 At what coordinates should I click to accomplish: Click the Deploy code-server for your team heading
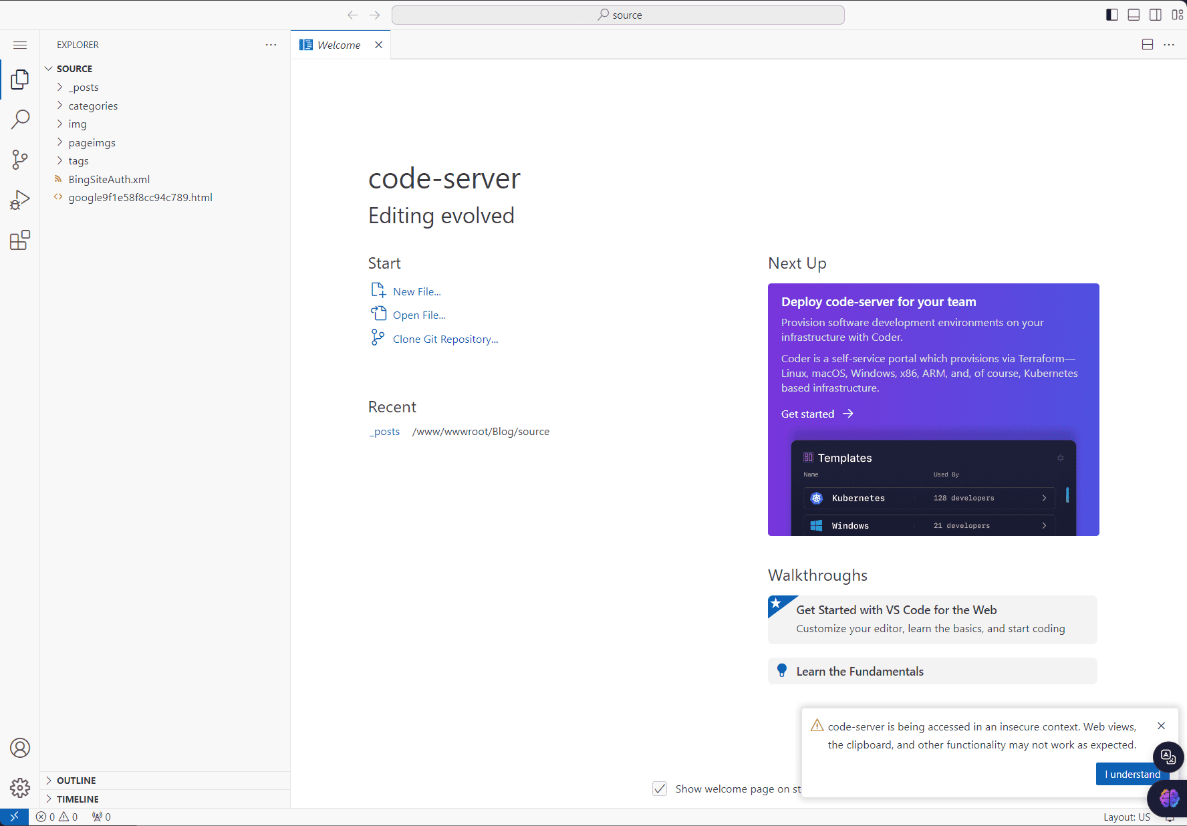click(879, 302)
